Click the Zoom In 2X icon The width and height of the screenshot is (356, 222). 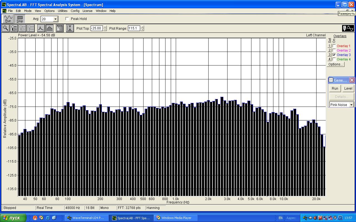pyautogui.click(x=14, y=28)
